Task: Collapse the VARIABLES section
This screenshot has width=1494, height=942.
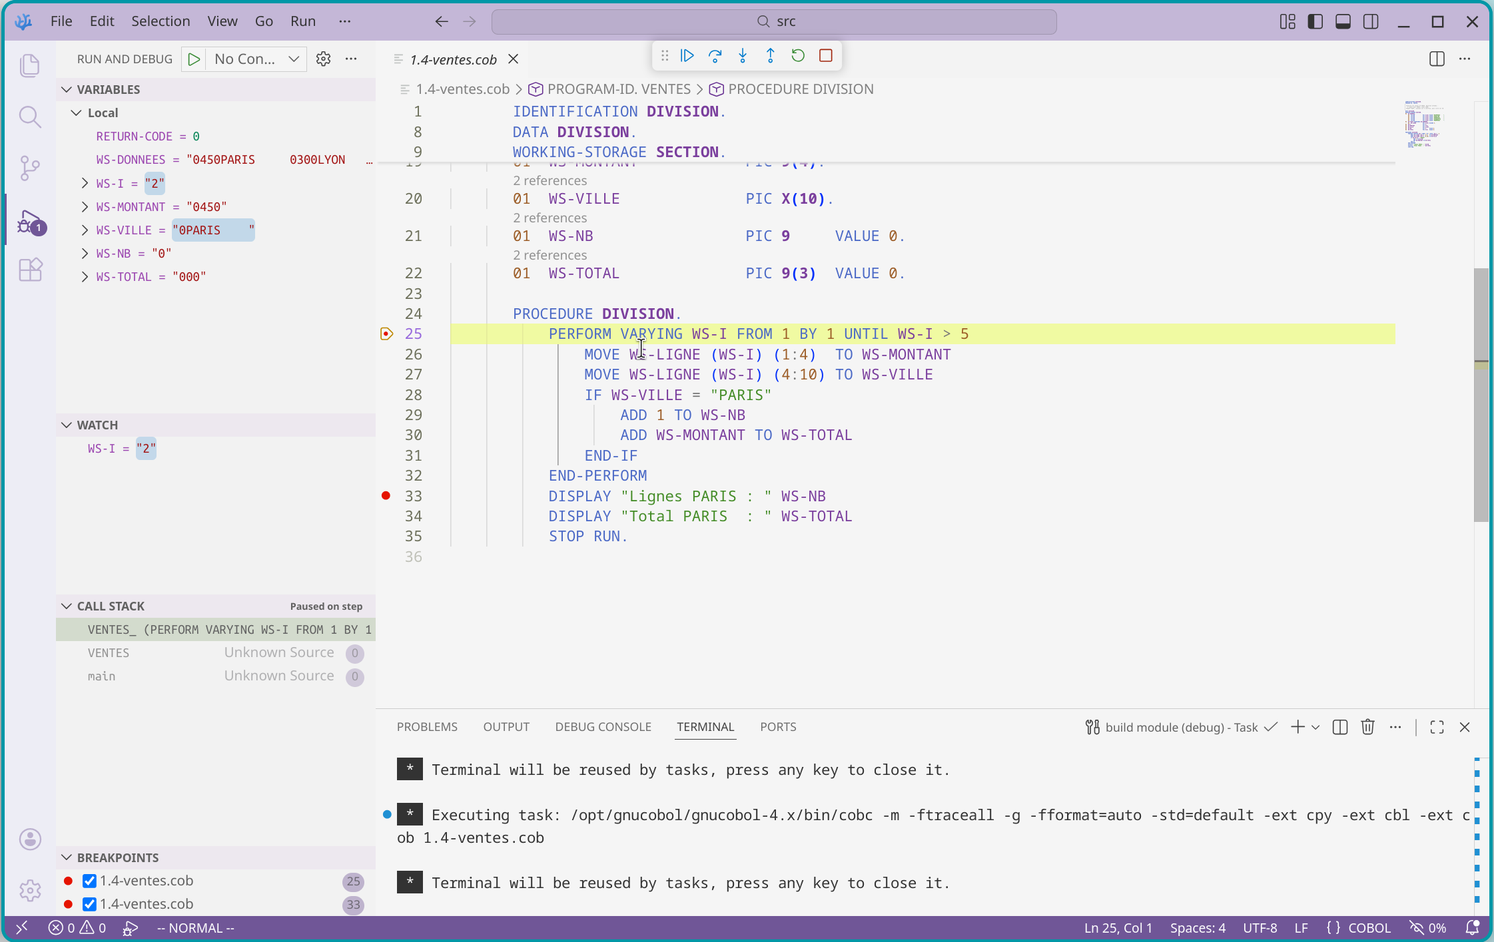Action: tap(215, 89)
